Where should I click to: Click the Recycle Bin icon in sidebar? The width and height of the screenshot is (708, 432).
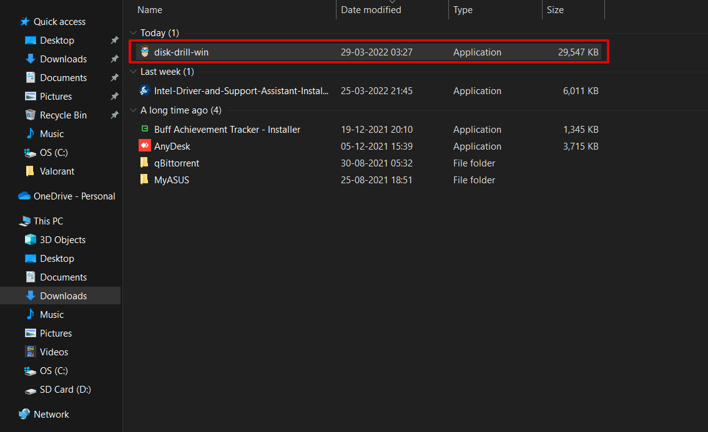pyautogui.click(x=30, y=115)
